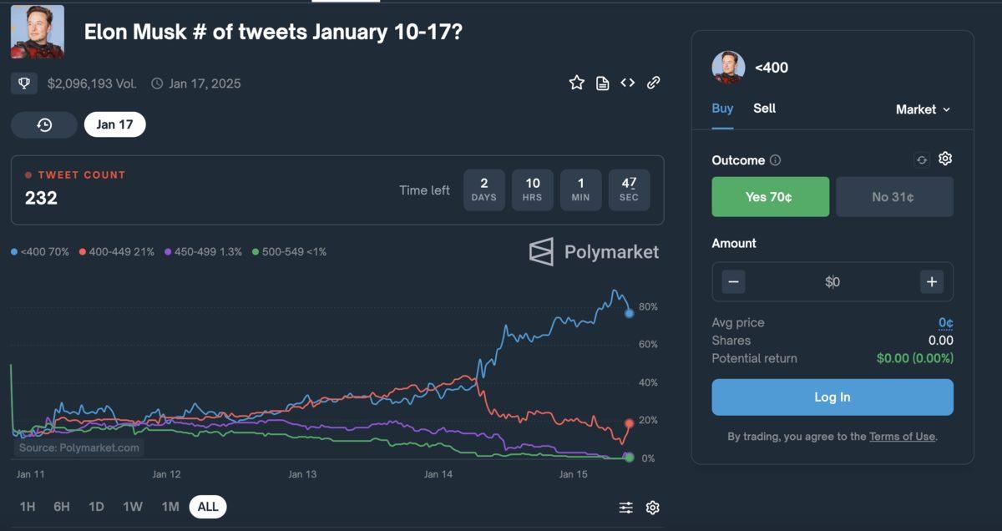Screen dimensions: 1002x531
Task: Switch to the Buy tab
Action: point(722,109)
